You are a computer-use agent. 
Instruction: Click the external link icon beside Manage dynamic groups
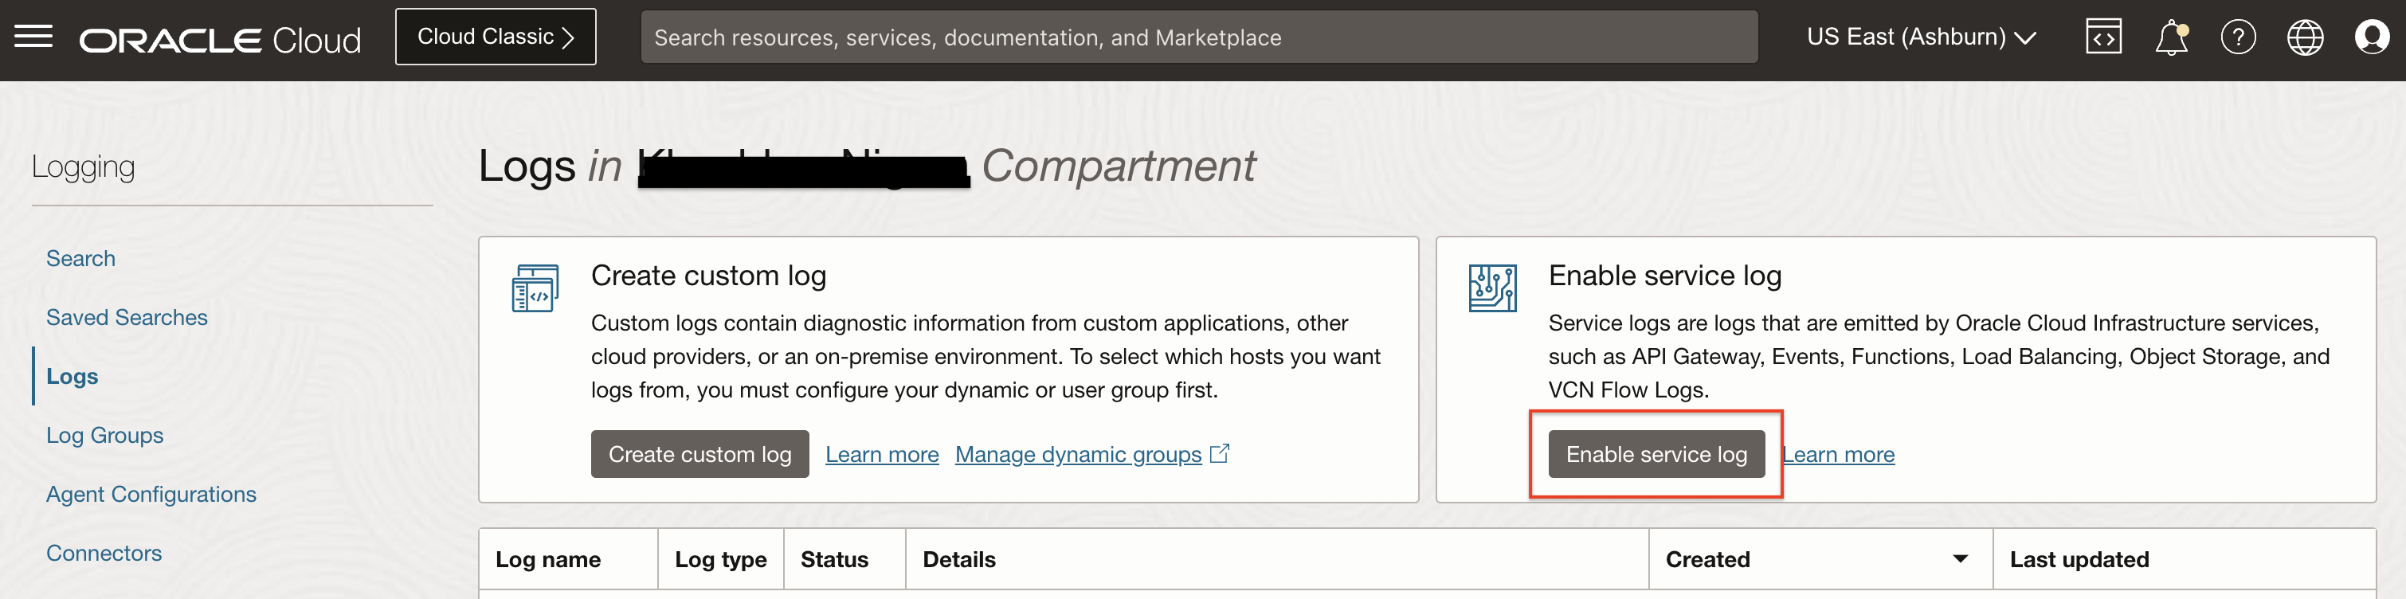click(x=1219, y=453)
